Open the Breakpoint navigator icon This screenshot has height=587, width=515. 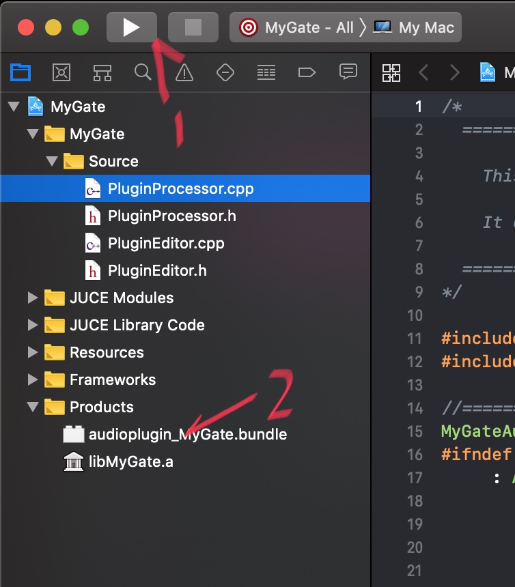pyautogui.click(x=307, y=72)
